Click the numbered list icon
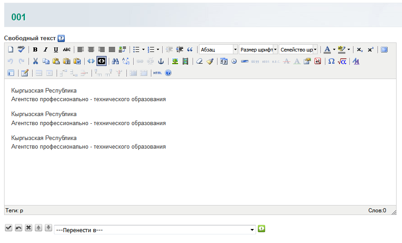Image resolution: width=402 pixels, height=243 pixels. click(151, 49)
